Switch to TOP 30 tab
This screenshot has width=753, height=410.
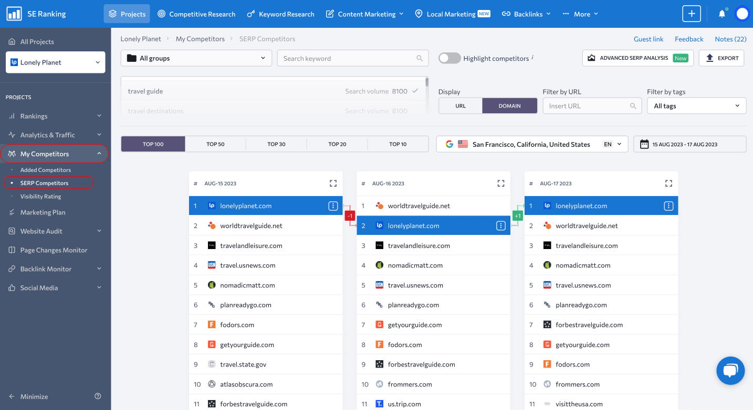[x=276, y=144]
